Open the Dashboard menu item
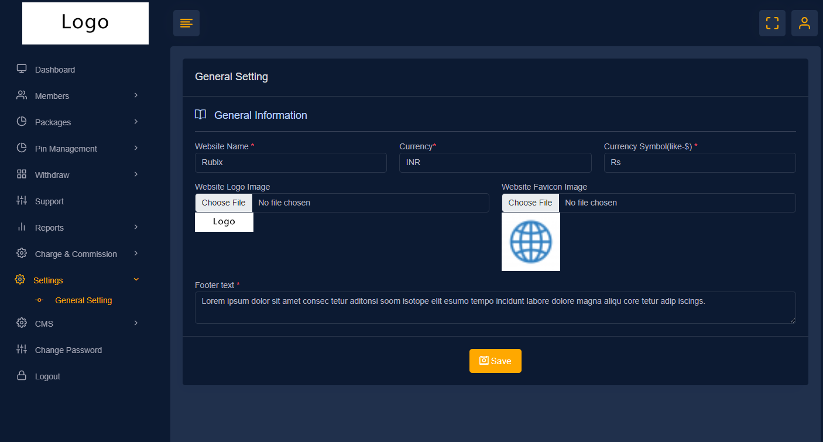Screen dimensions: 823x442 point(55,70)
